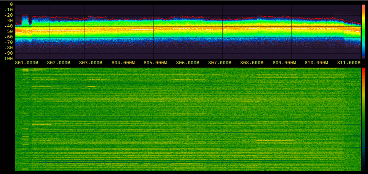
Task: Click the 804.000M frequency label
Action: click(123, 63)
